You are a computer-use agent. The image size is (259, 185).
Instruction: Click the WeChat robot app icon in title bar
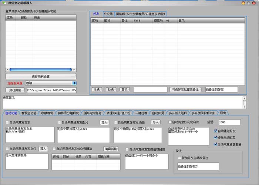click(x=4, y=3)
